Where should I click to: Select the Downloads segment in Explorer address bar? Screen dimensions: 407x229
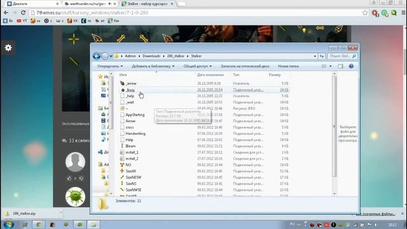pos(151,56)
